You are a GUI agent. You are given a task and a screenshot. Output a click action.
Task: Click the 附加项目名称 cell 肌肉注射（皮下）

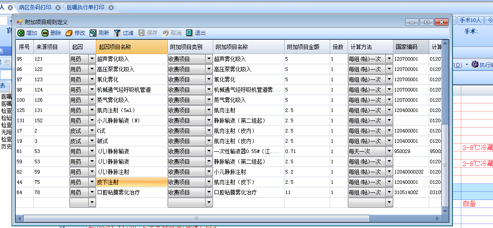coord(249,182)
